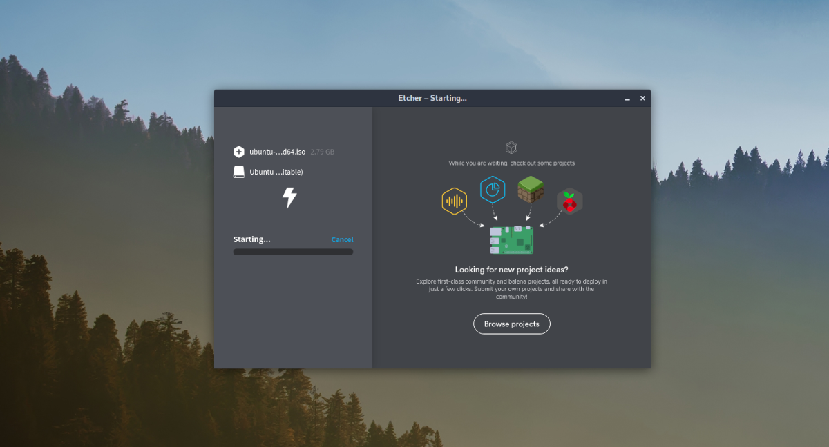Click the lightning bolt flash icon
Viewport: 829px width, 447px height.
coord(289,198)
